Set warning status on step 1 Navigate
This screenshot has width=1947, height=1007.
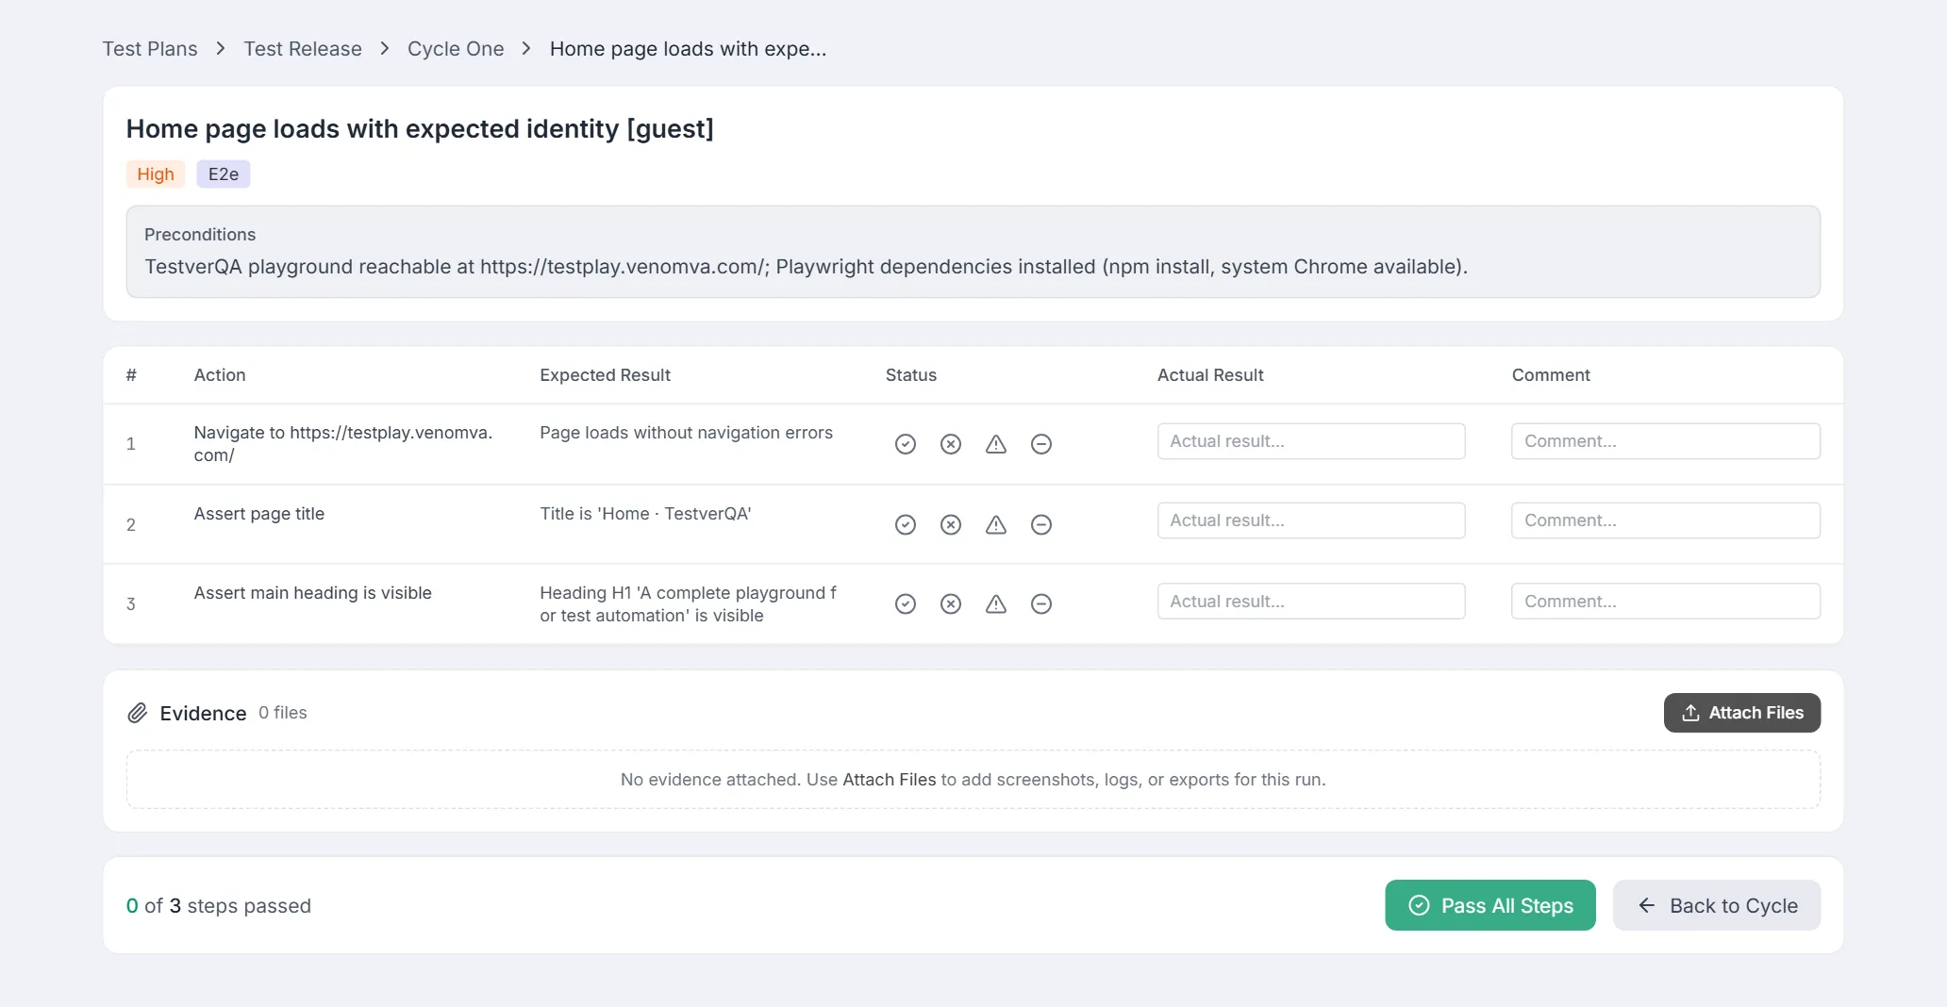tap(996, 444)
